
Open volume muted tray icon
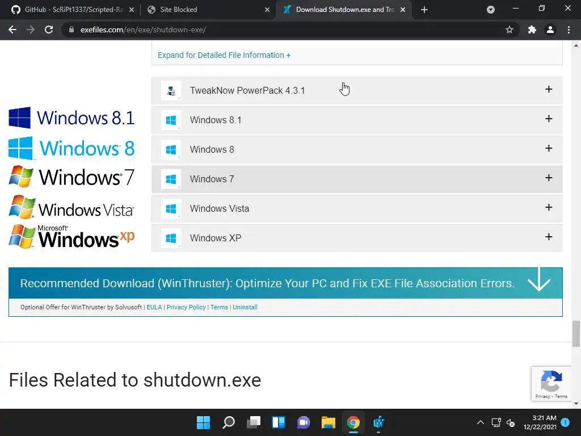511,422
